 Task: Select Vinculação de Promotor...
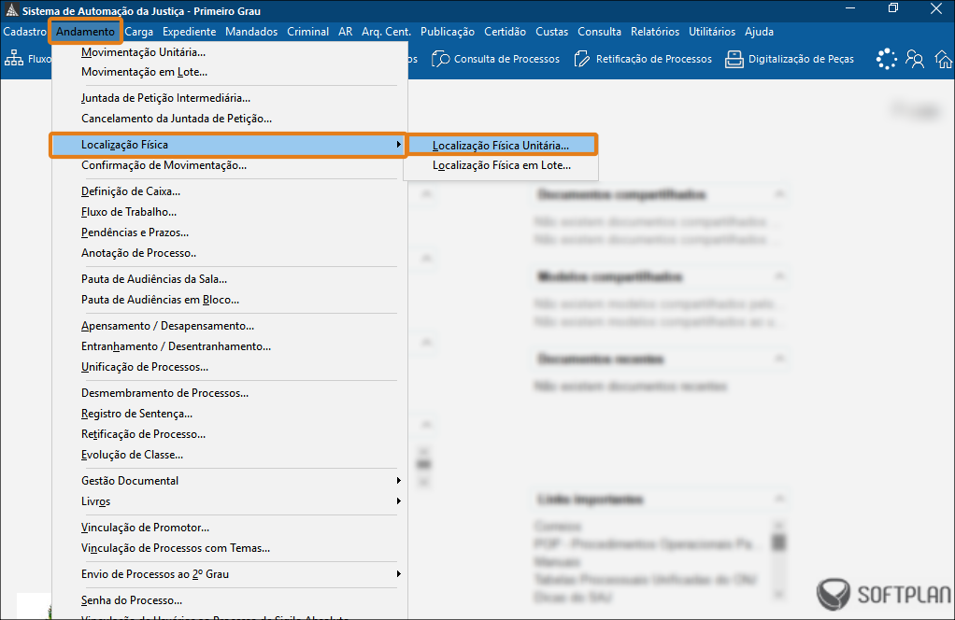228,528
